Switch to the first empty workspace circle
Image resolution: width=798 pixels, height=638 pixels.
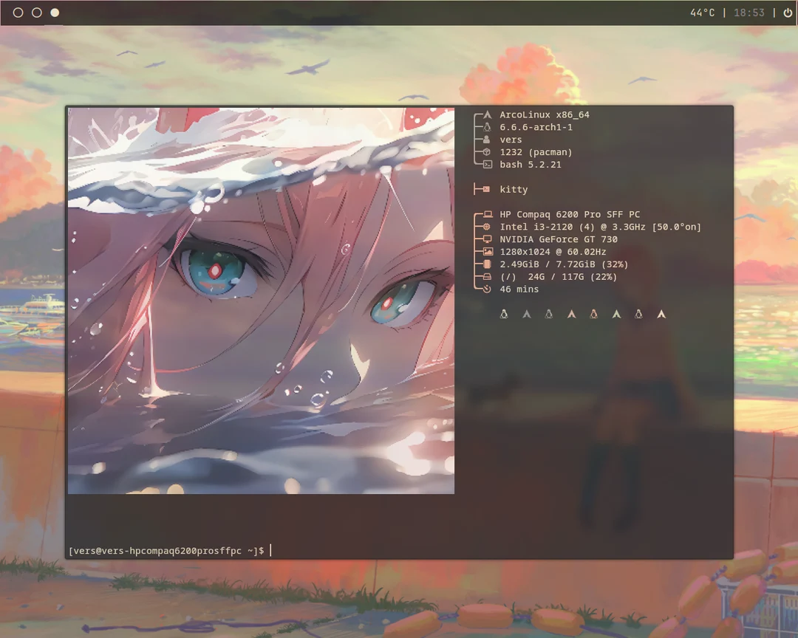pyautogui.click(x=17, y=13)
